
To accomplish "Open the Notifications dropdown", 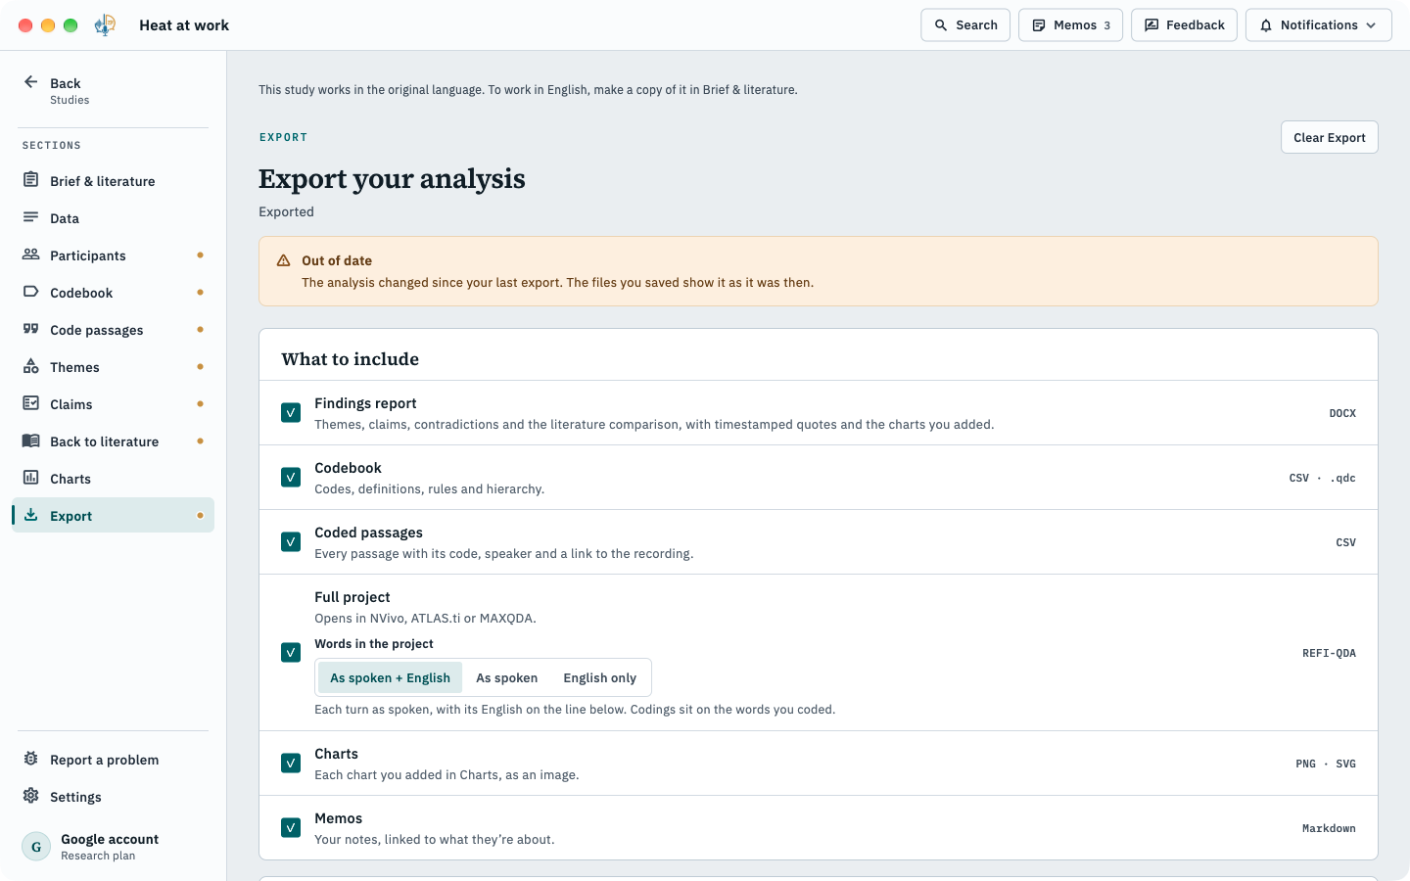I will (1318, 25).
